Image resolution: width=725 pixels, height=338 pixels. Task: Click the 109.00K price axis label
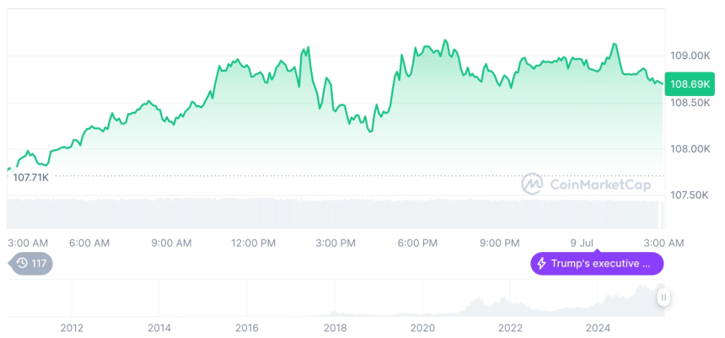(x=690, y=56)
